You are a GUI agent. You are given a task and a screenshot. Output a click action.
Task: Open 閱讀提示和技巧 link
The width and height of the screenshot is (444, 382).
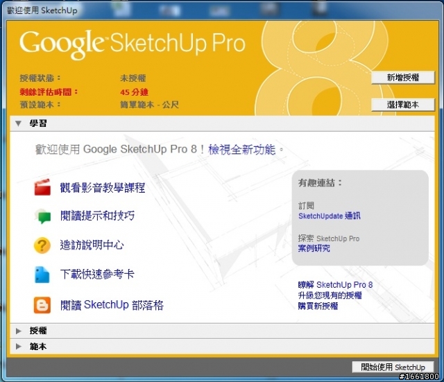coord(97,216)
